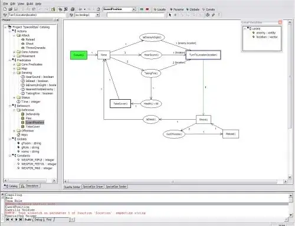Click the green Crouch node

point(78,55)
